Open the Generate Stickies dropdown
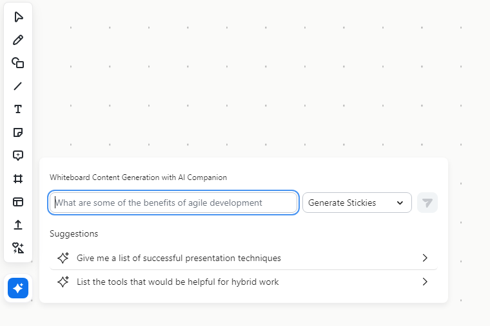Image resolution: width=490 pixels, height=326 pixels. (357, 203)
